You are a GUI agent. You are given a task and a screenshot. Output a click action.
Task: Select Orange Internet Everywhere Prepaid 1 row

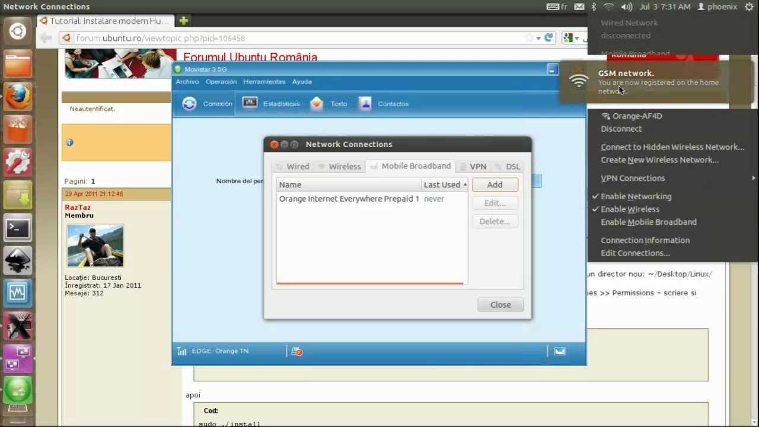pyautogui.click(x=372, y=199)
